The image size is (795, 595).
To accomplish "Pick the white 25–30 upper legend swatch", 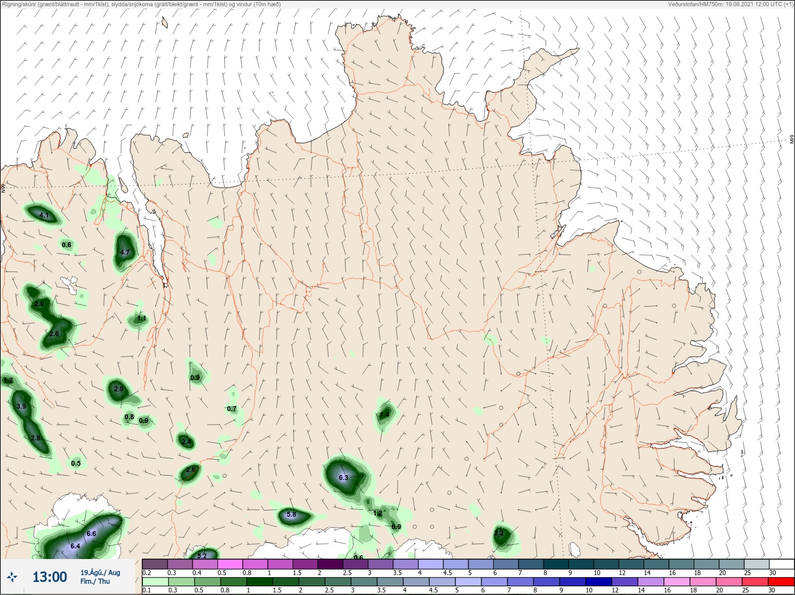I will click(x=782, y=564).
